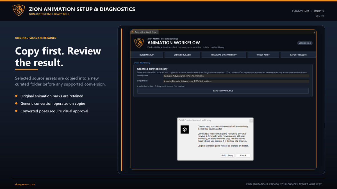The height and width of the screenshot is (189, 337).
Task: Click the 'Create a curated library' heading
Action: [x=152, y=69]
